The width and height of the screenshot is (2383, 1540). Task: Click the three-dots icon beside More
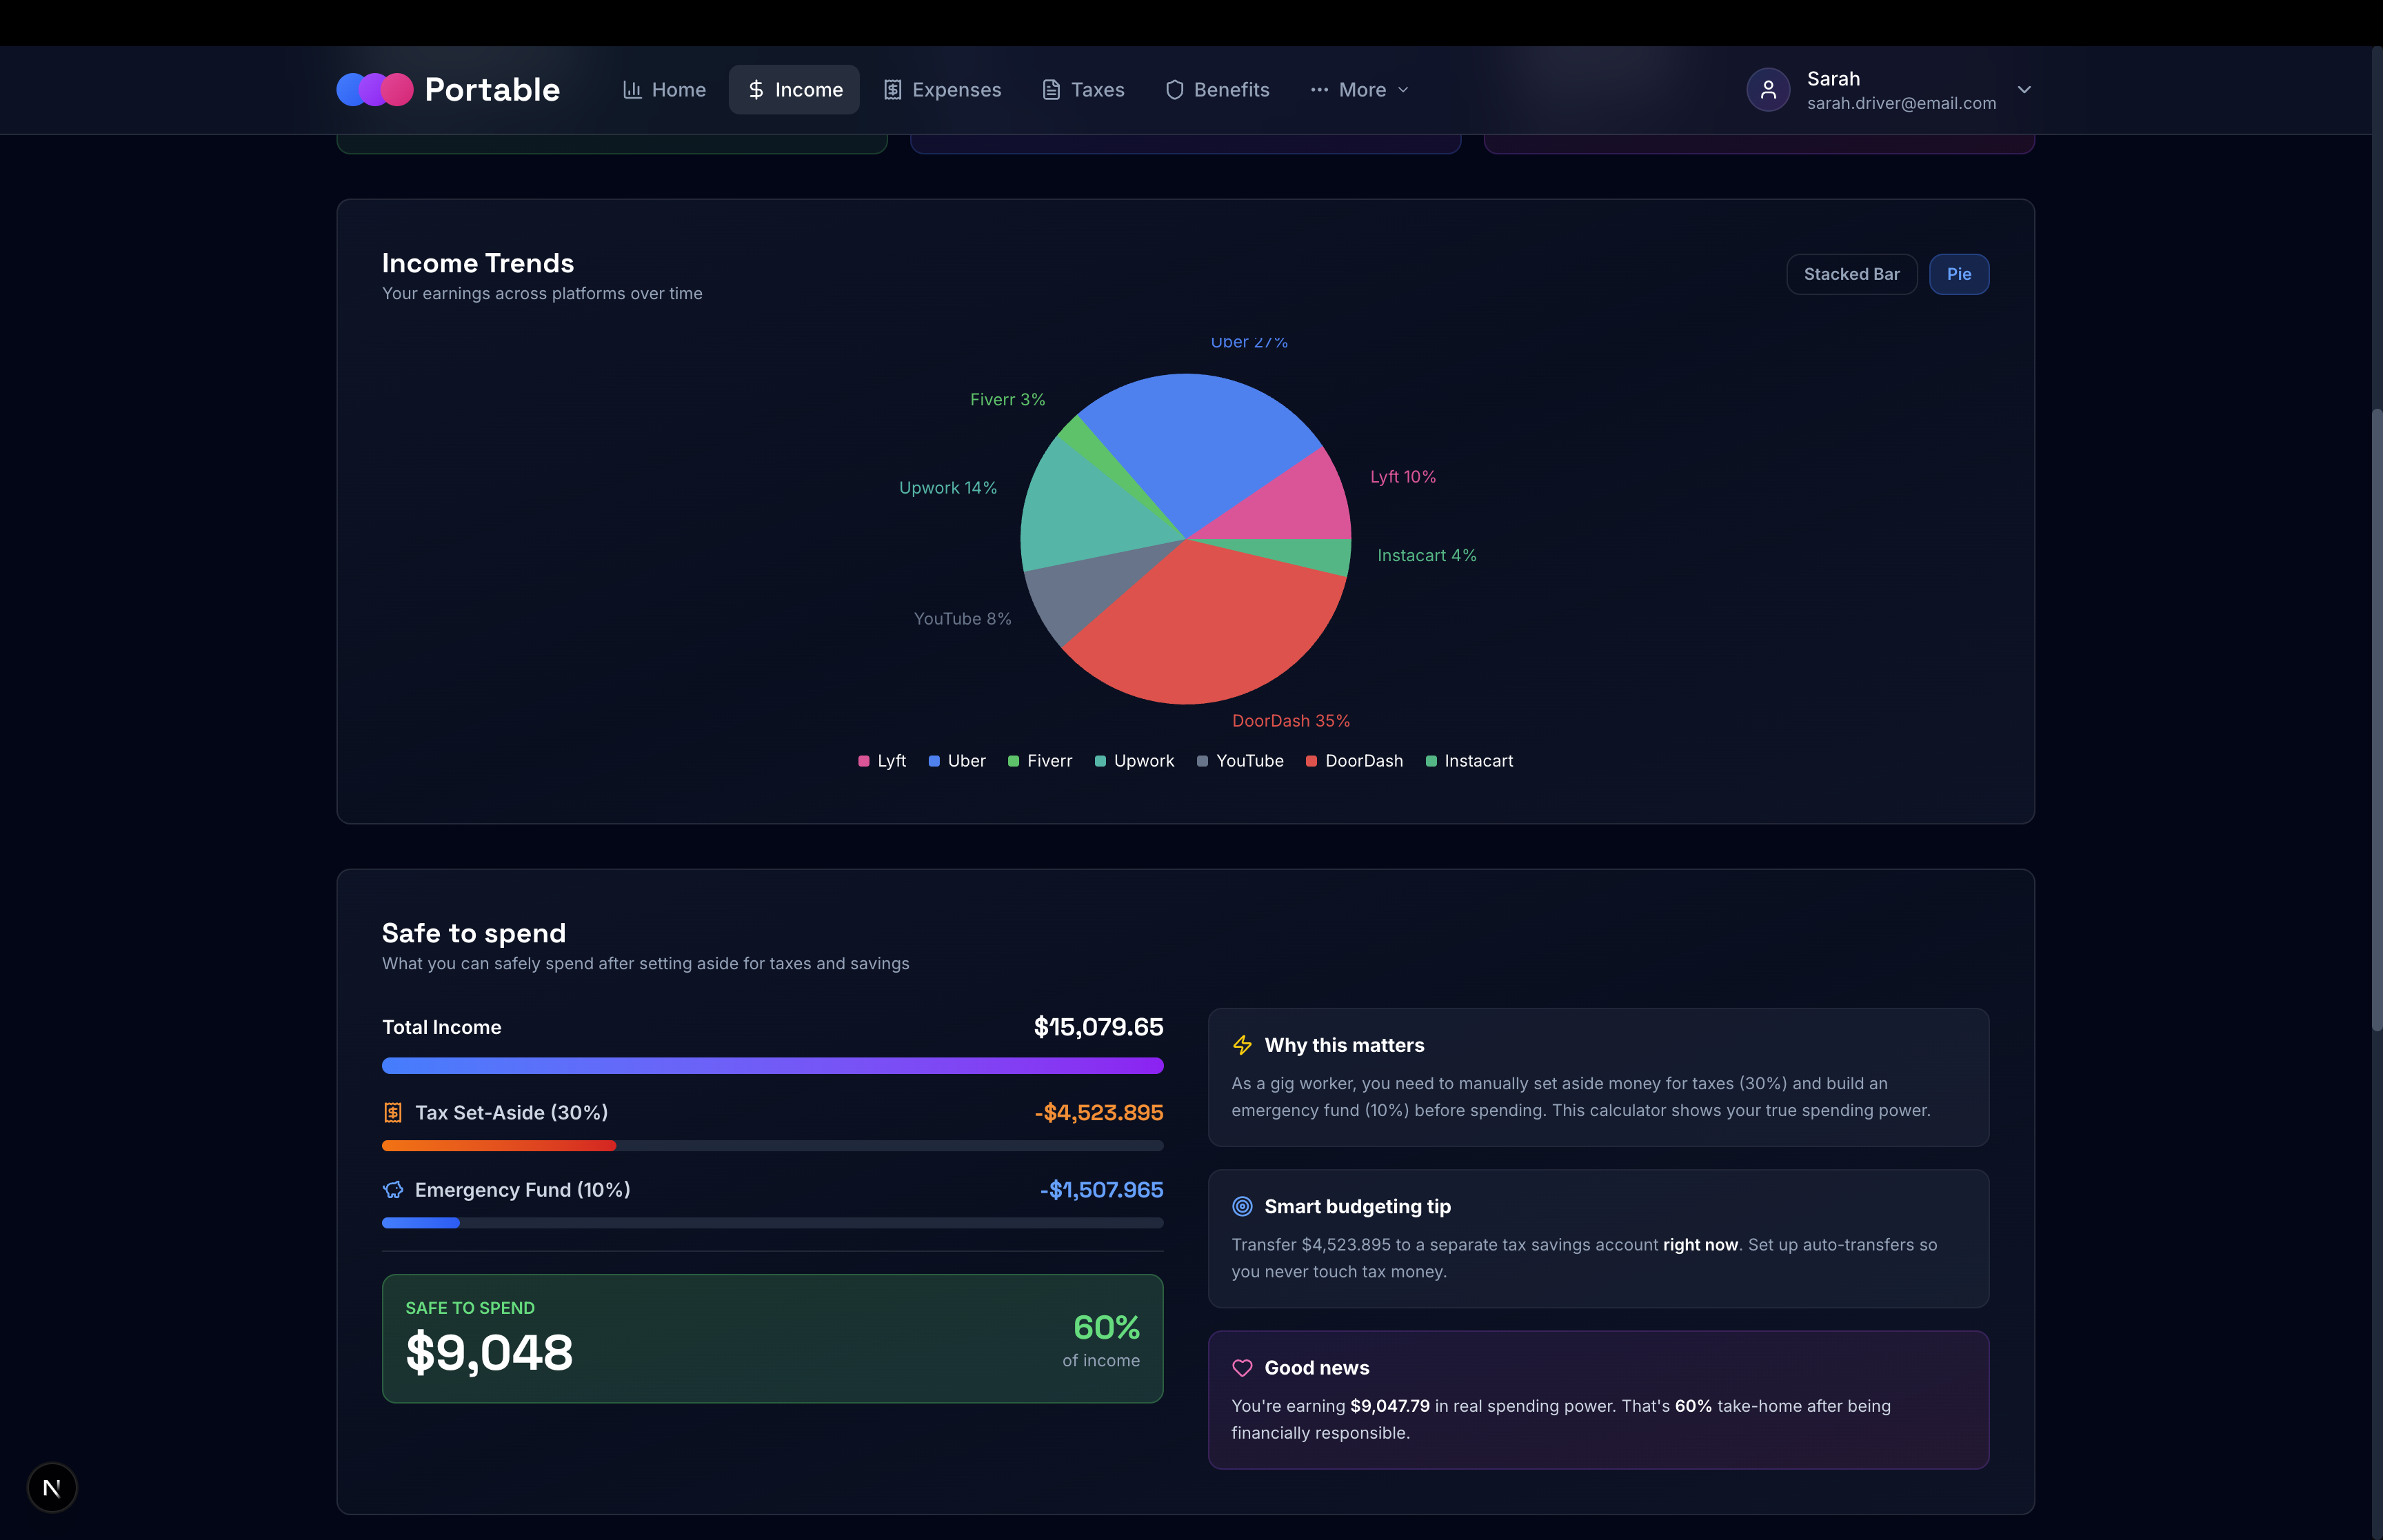1319,90
